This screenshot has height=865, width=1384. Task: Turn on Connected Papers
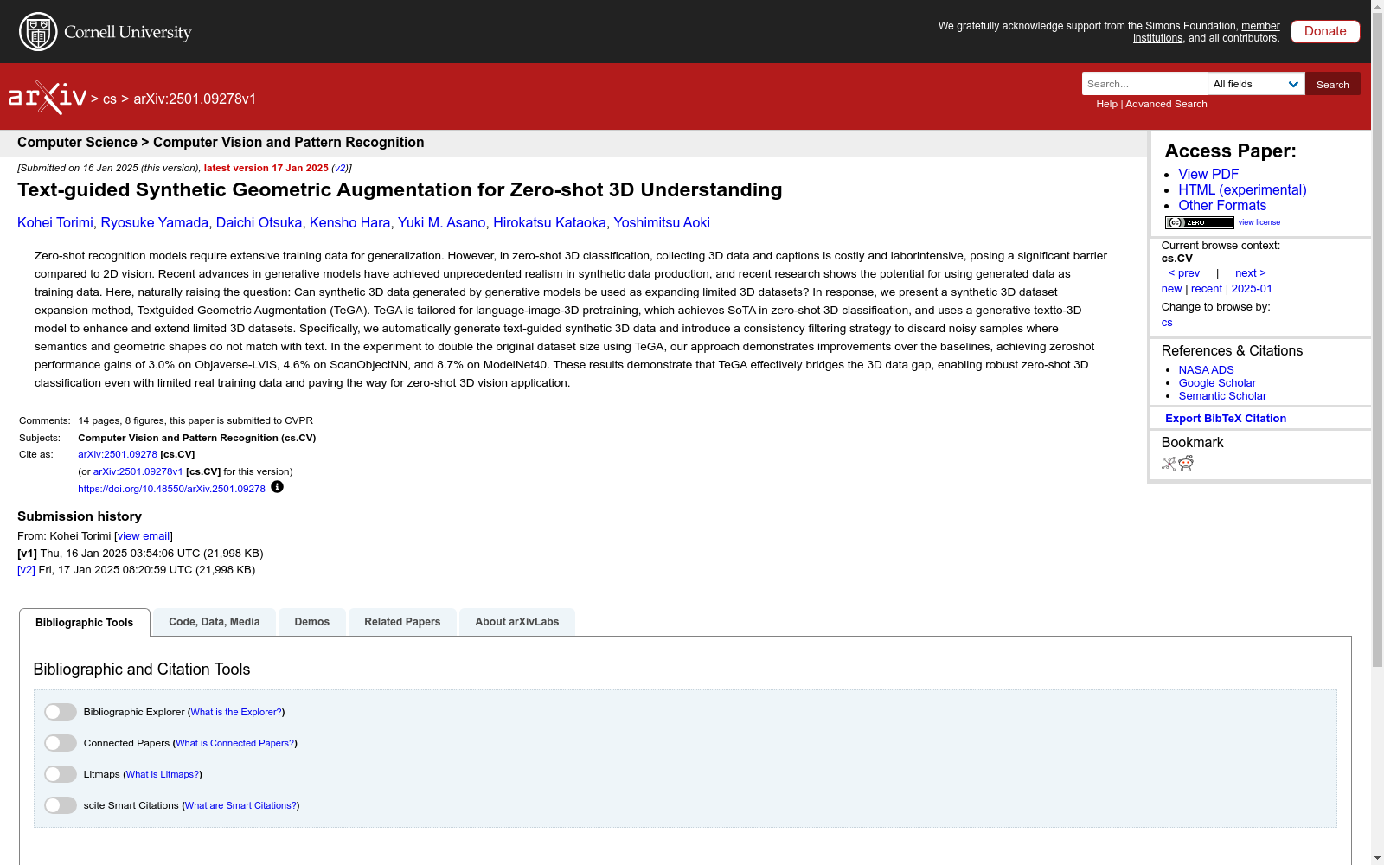pos(60,742)
